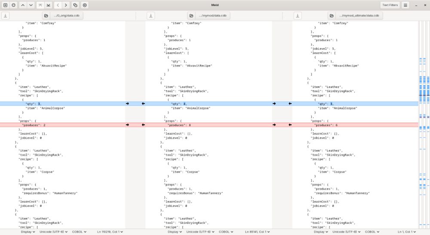Open COBOL syntax dropdown in middle pane
Screen dimensions: 430x235
[226, 232]
